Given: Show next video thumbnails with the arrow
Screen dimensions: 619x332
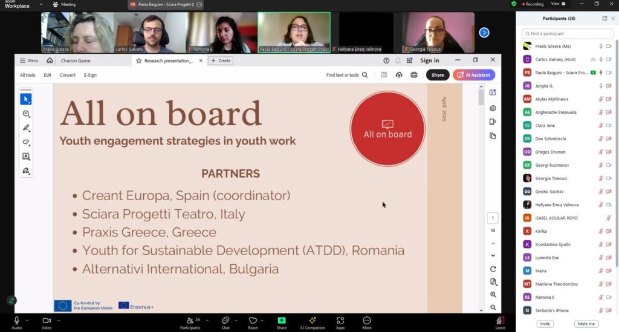Looking at the screenshot, I should click(x=484, y=33).
